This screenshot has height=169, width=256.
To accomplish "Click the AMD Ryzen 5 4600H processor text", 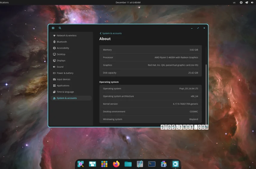I will tap(176, 57).
